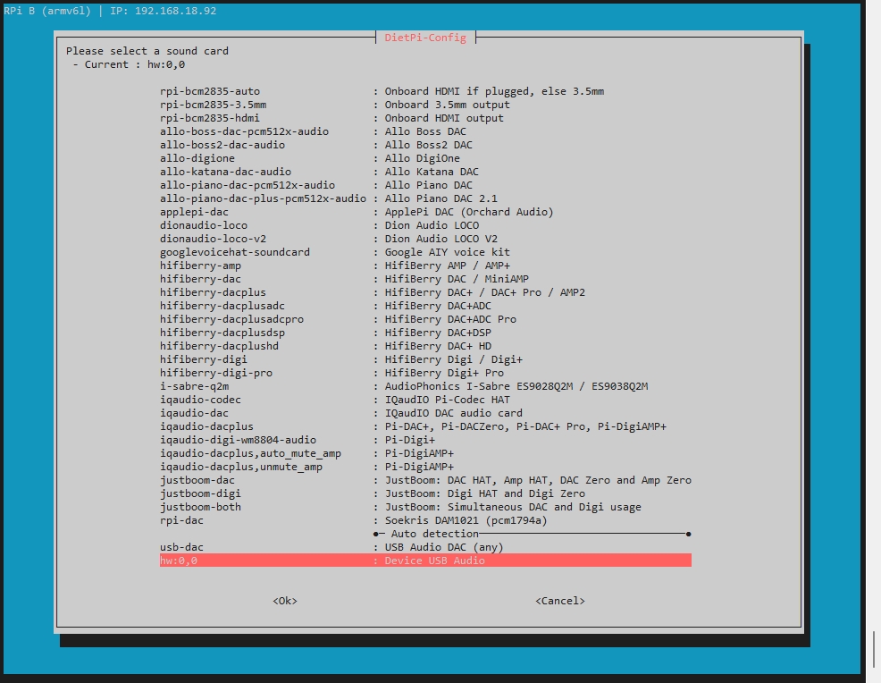
Task: Select hifiberry-dacplusadc entry
Action: click(425, 306)
